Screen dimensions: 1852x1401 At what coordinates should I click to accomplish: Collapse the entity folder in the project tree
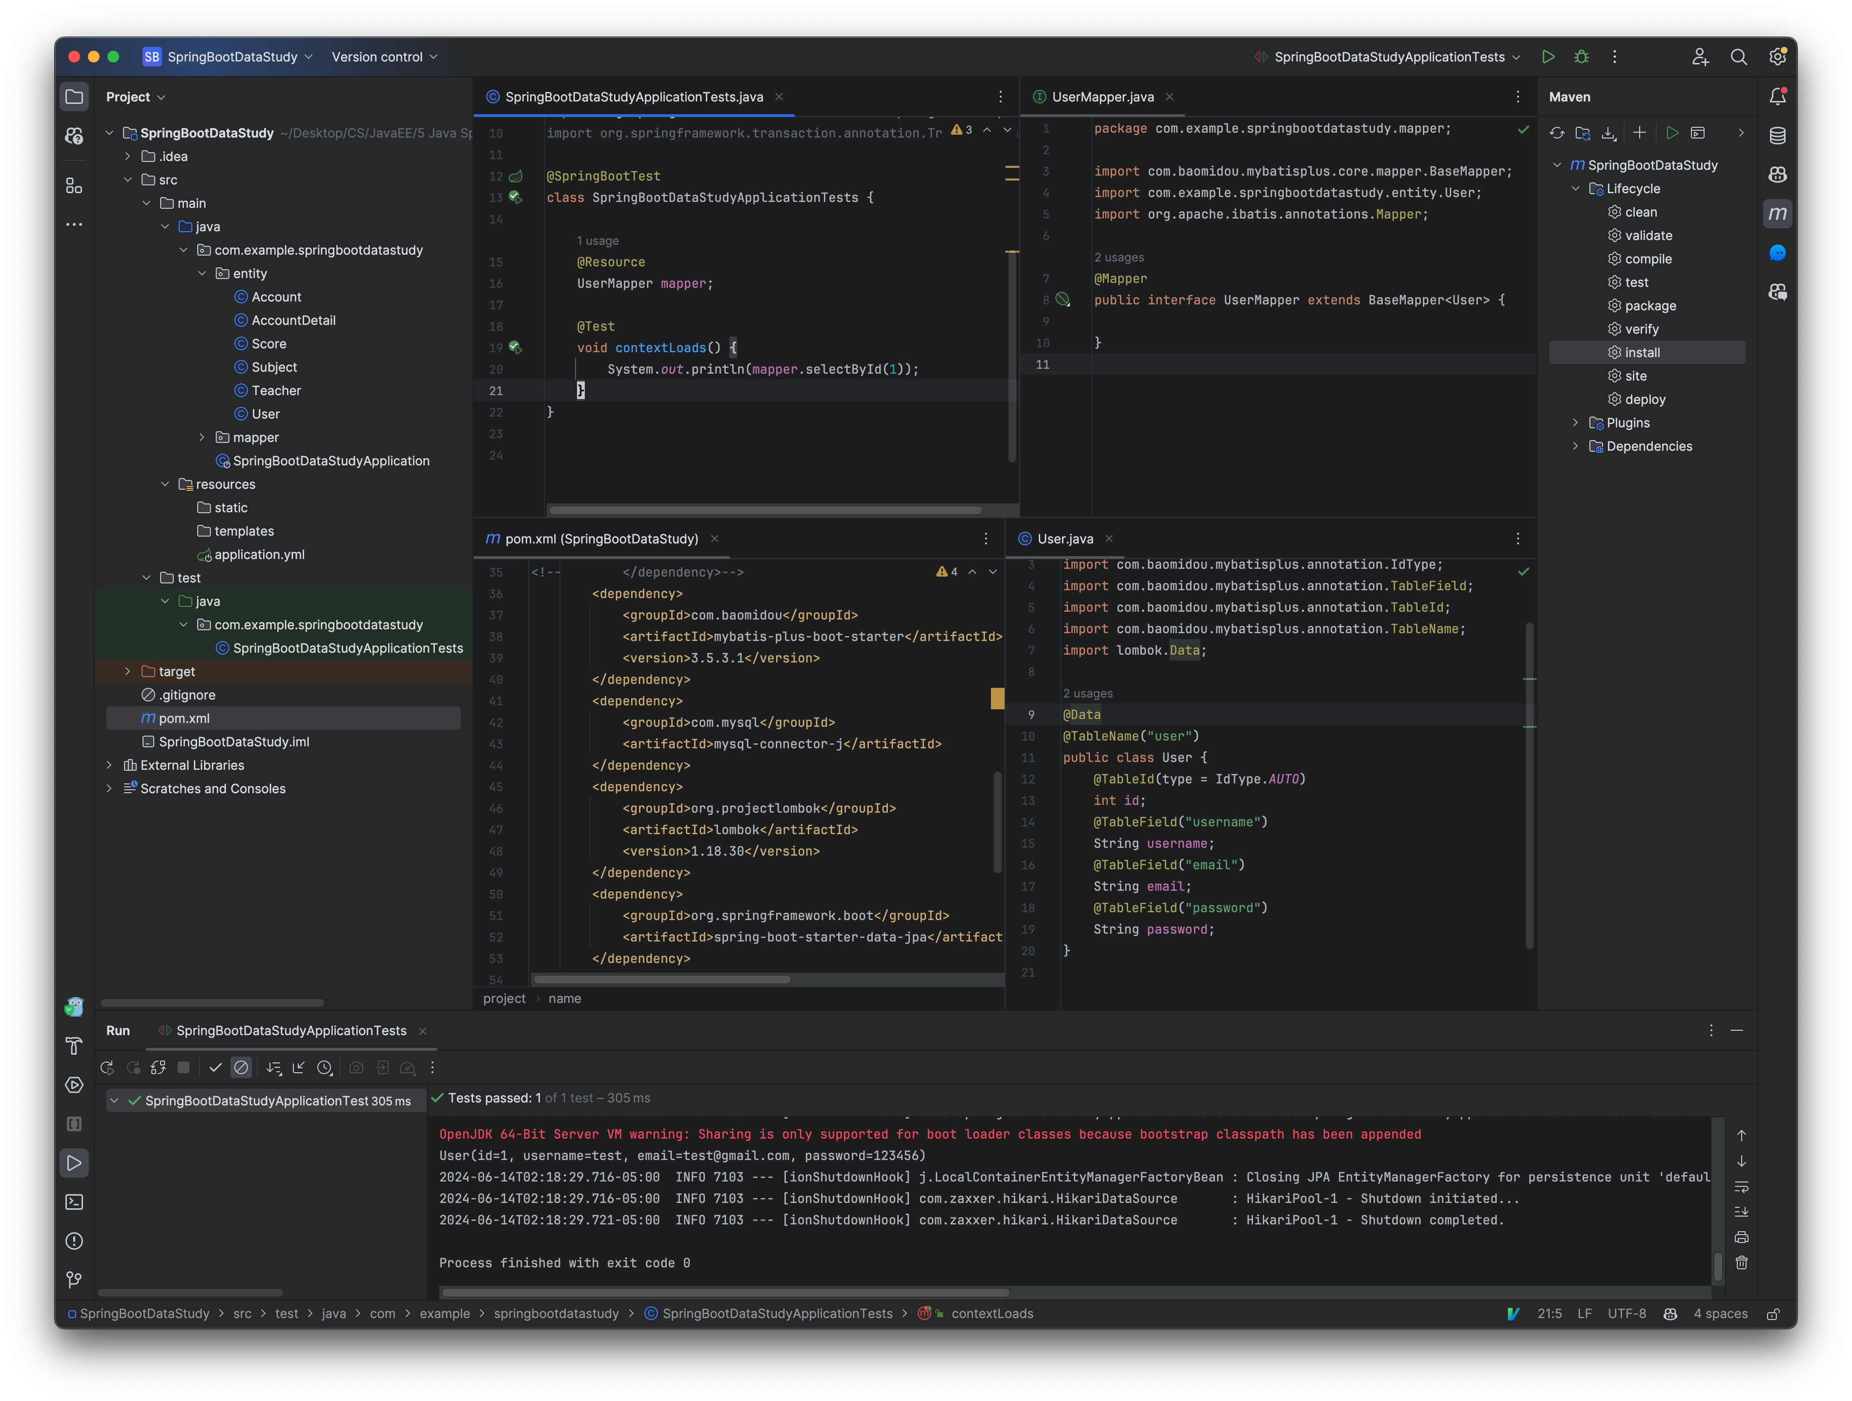coord(202,273)
